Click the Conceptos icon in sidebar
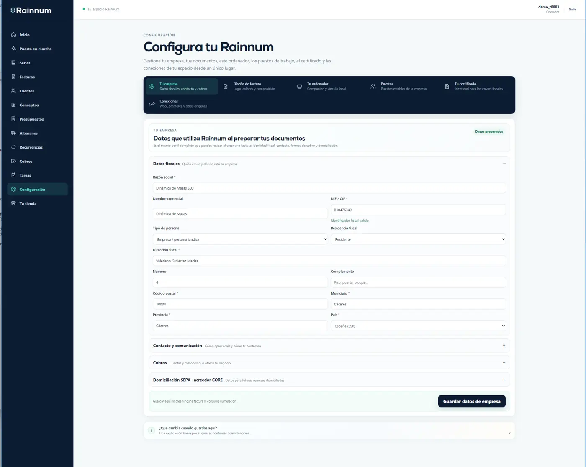The width and height of the screenshot is (586, 467). (x=13, y=105)
